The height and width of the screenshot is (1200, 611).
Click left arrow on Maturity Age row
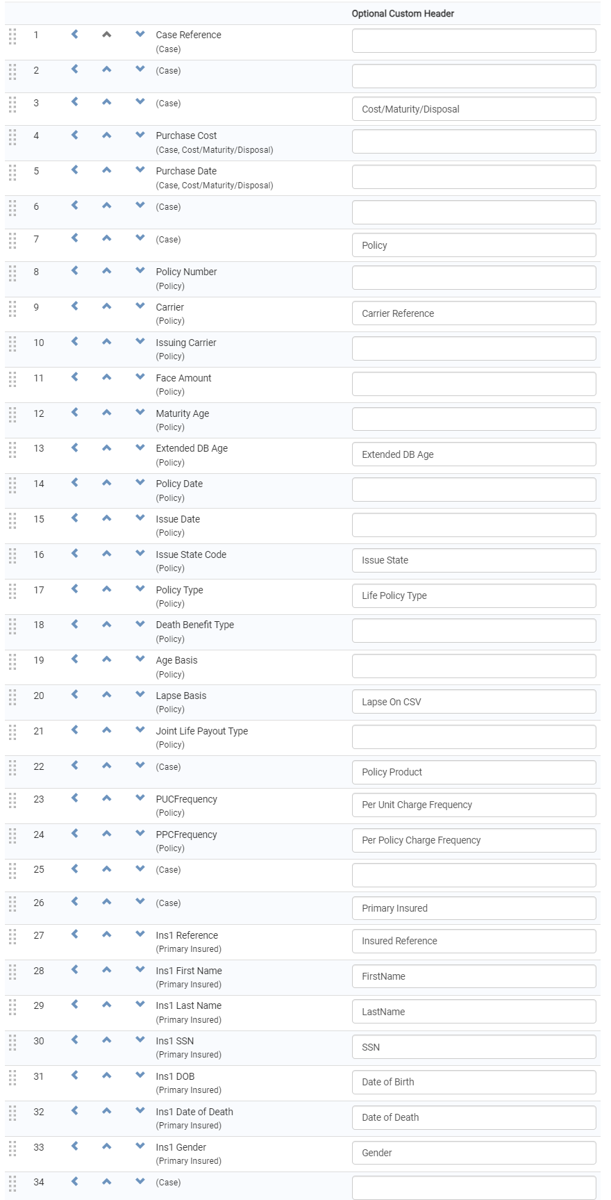(75, 413)
